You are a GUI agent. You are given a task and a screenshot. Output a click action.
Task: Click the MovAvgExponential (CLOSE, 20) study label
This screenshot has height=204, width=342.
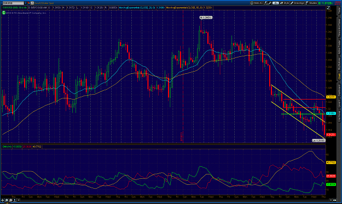[137, 8]
